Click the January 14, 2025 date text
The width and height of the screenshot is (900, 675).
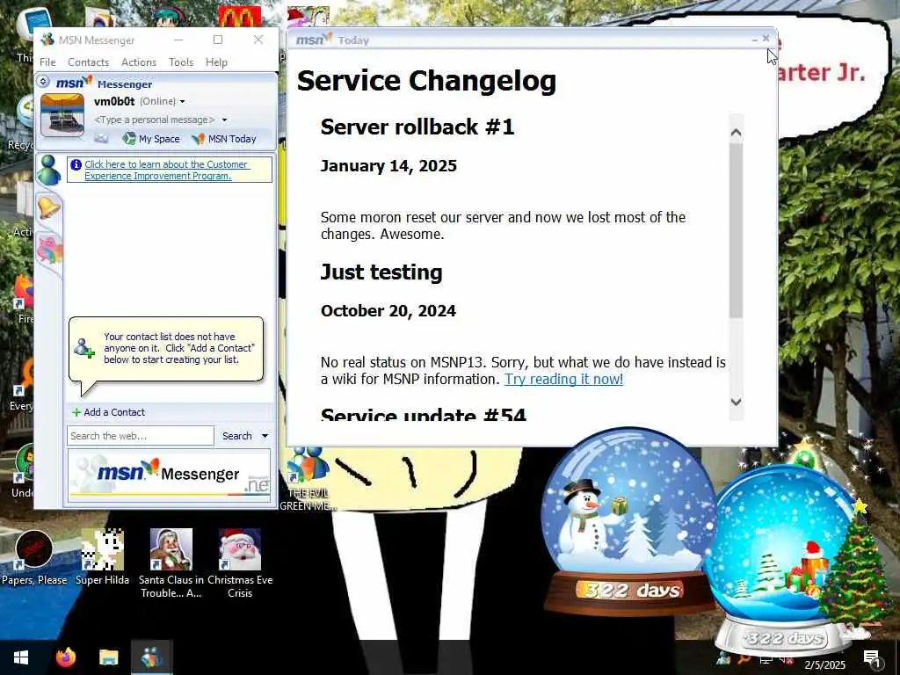[388, 166]
